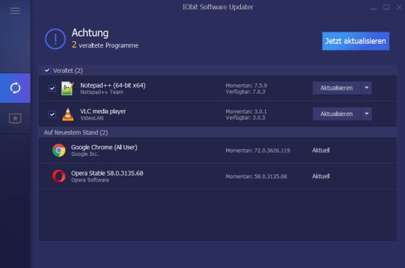Expand the Notepad++ Aktualisieren dropdown arrow
The height and width of the screenshot is (268, 405).
pyautogui.click(x=367, y=88)
